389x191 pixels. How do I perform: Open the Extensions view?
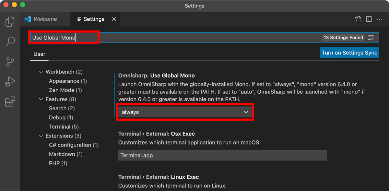(x=10, y=102)
